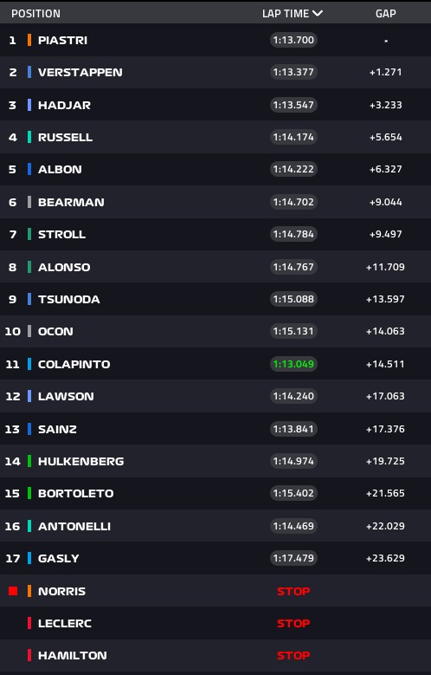Screen dimensions: 431x675
Task: Select the GAP column header
Action: pos(385,14)
